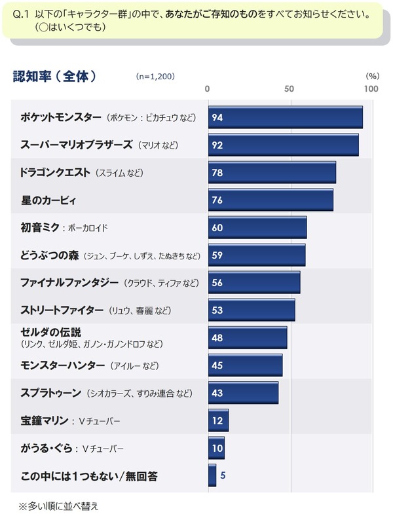Click the ファイナルファンタジー bar with 56
Screen dimensions: 393x516
[x=254, y=282]
